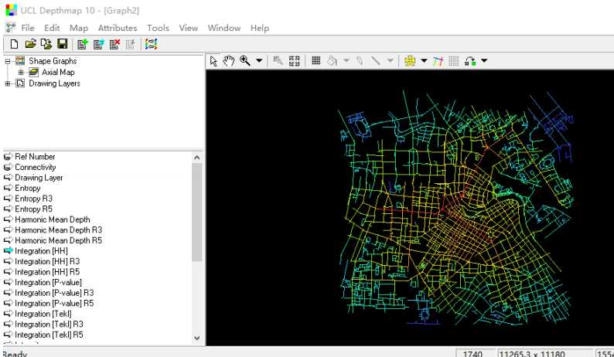The image size is (614, 357).
Task: Add a new attribute column
Action: 82,44
